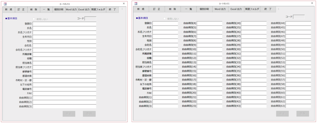The width and height of the screenshot is (317, 123).
Task: Open 一覧 in left window
Action: point(46,10)
